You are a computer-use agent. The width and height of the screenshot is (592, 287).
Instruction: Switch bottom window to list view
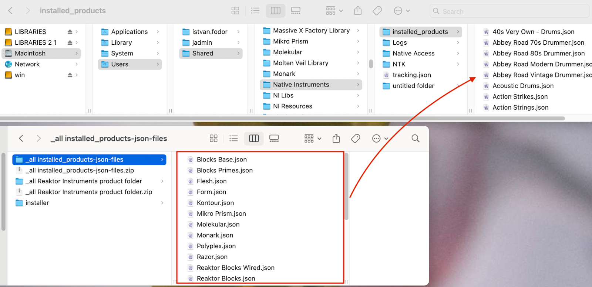click(x=233, y=139)
